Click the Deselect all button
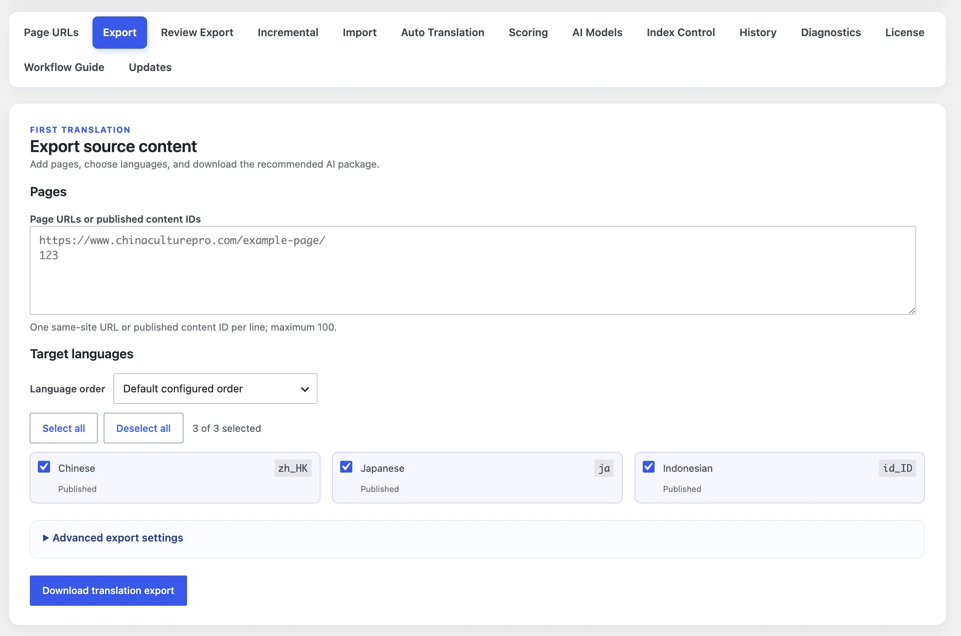This screenshot has width=961, height=636. pyautogui.click(x=143, y=428)
